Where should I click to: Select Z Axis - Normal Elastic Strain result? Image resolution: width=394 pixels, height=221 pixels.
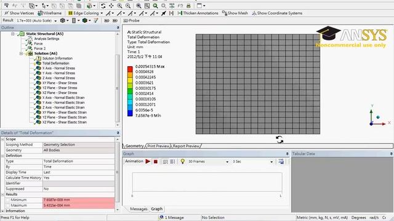tap(63, 107)
